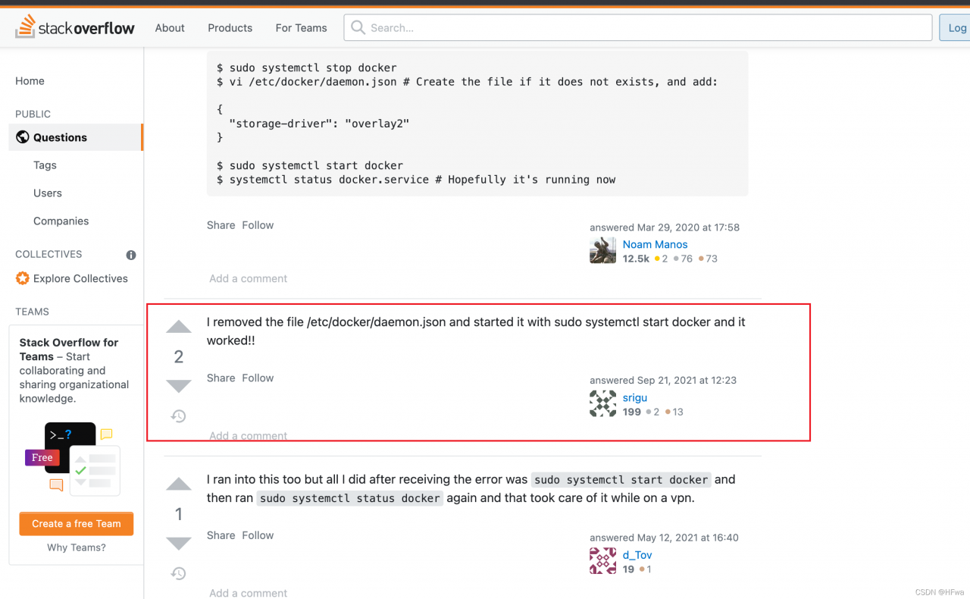The image size is (970, 599).
Task: Follow srigu's answer
Action: (x=258, y=378)
